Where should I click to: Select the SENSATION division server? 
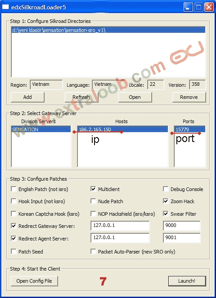(x=41, y=129)
